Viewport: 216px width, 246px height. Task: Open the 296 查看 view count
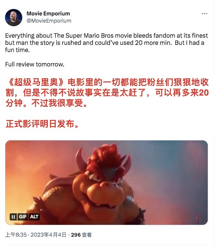coord(81,235)
